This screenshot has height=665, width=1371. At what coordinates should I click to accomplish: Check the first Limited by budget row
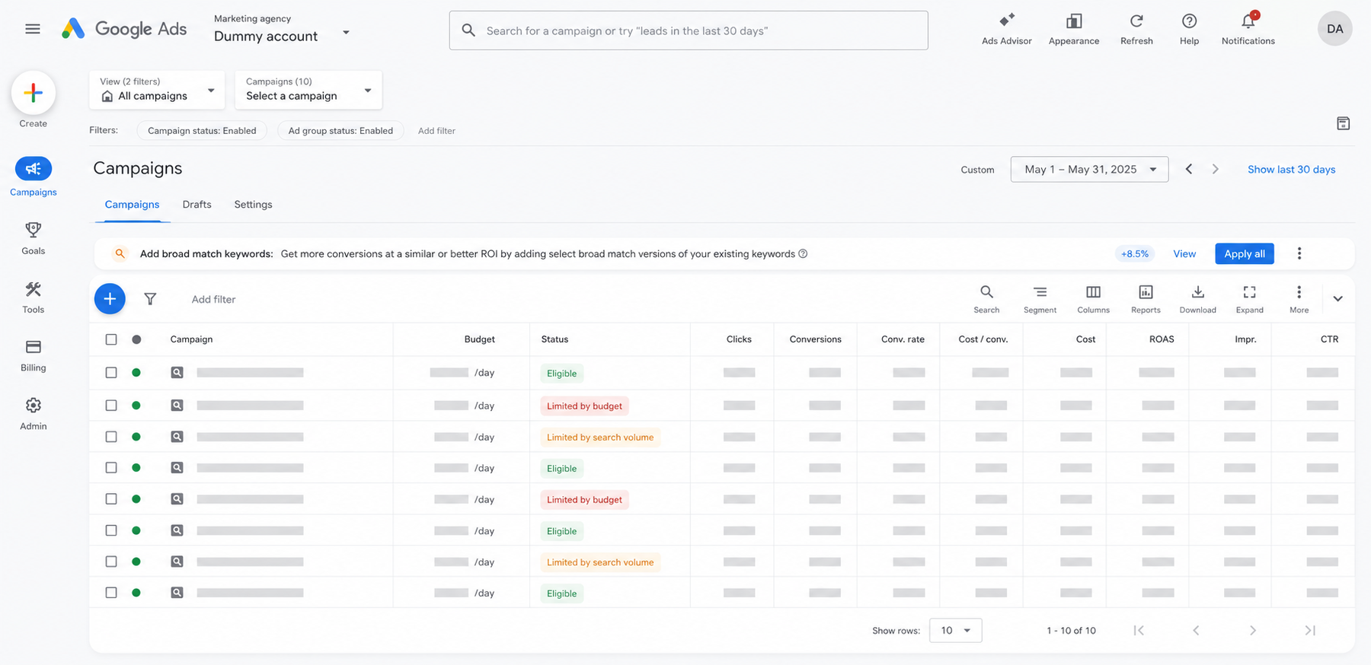(x=111, y=406)
